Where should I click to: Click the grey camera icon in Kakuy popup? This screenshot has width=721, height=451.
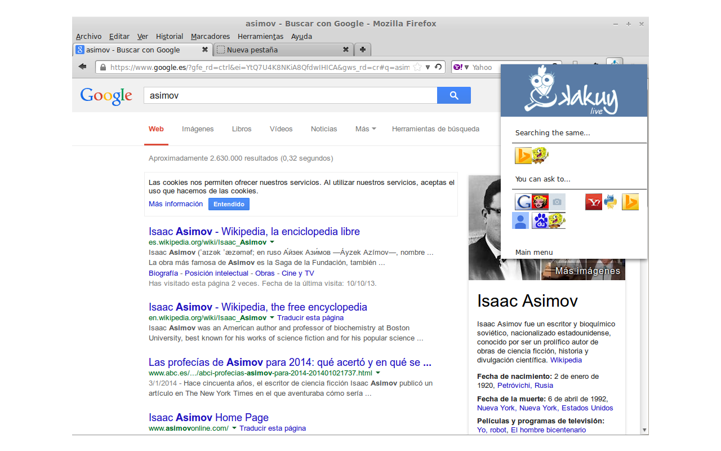point(557,202)
